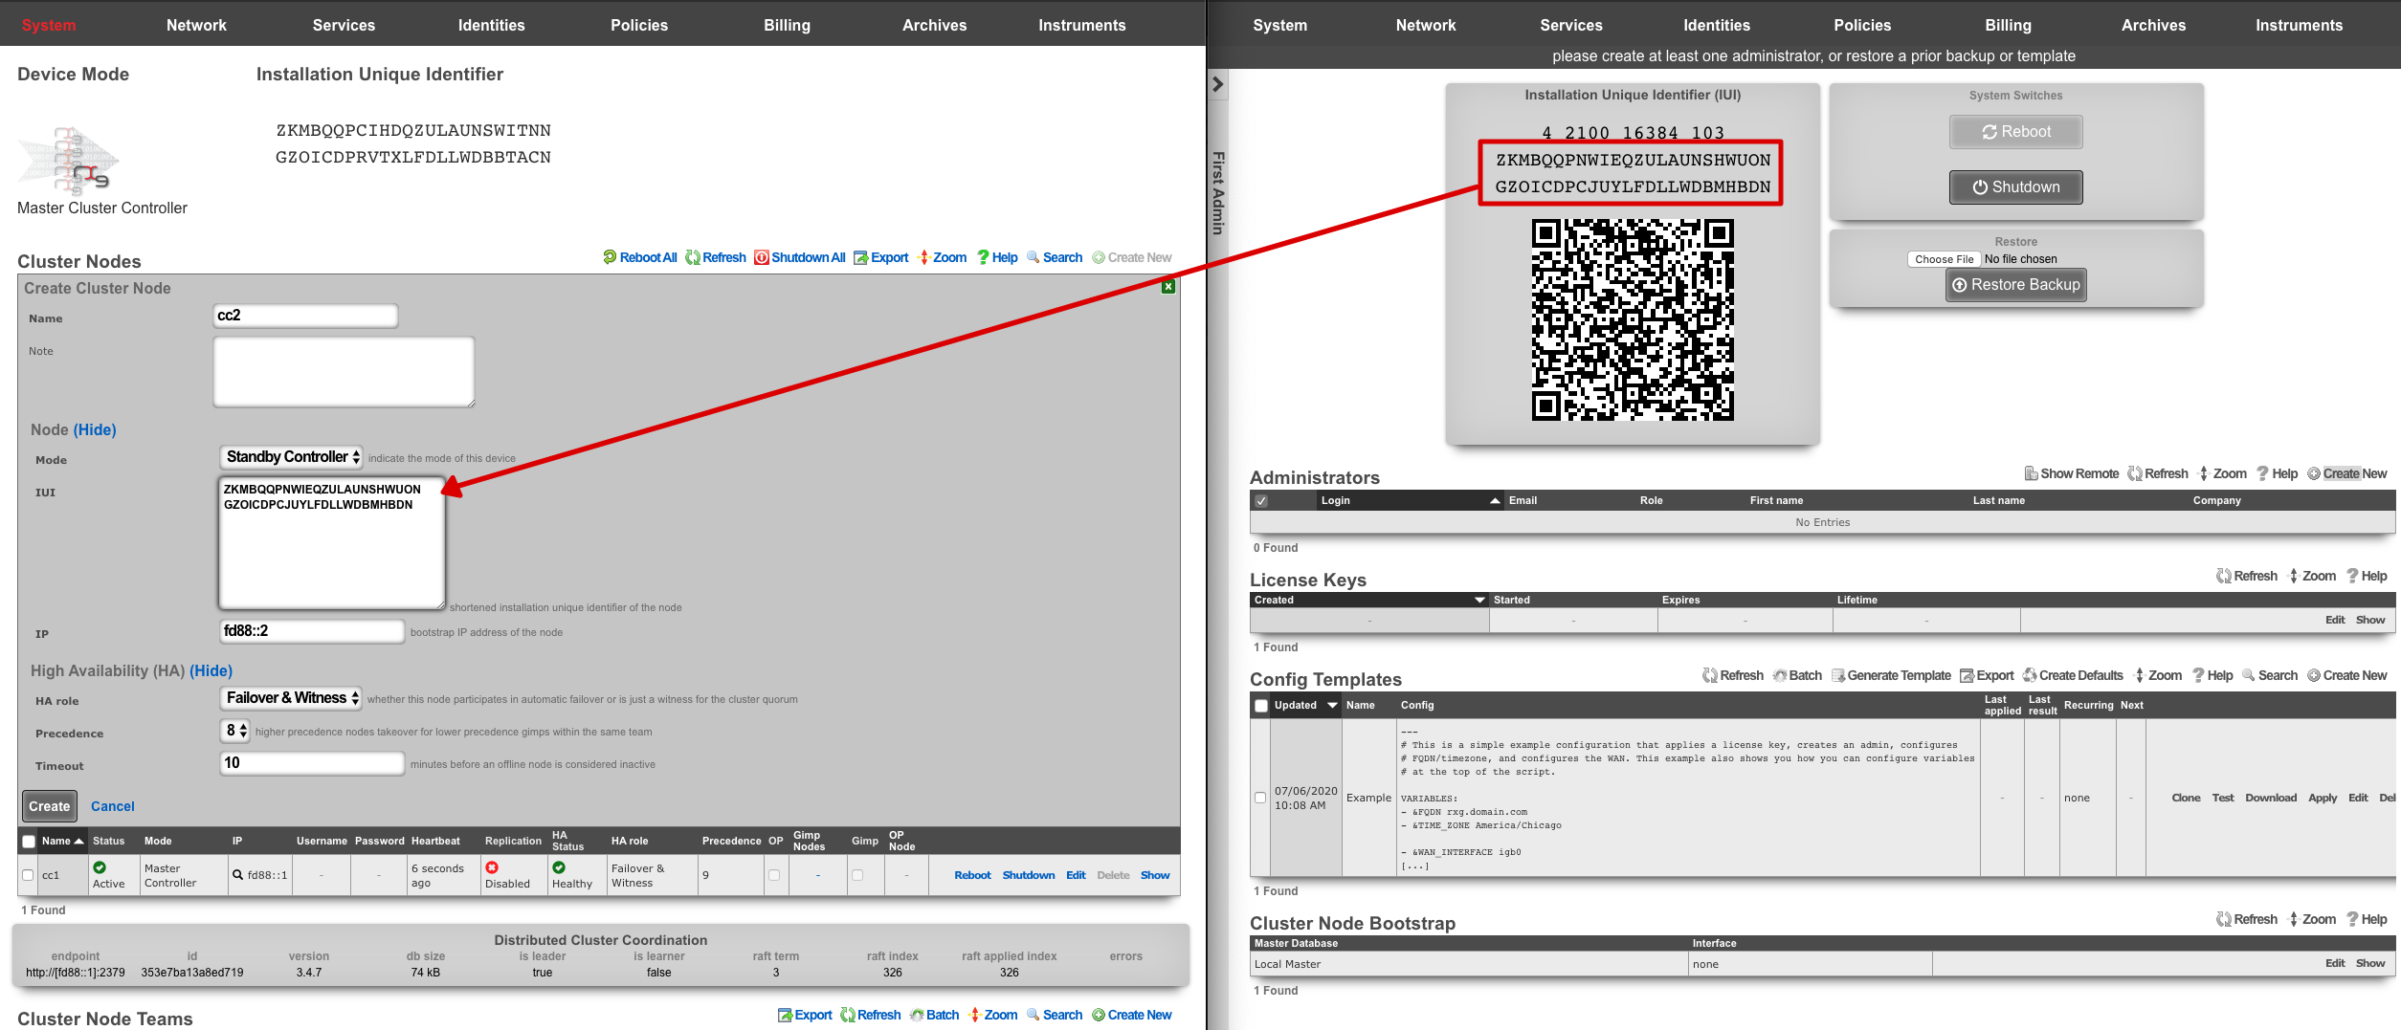Click Reboot All icon in Cluster Nodes
2401x1030 pixels.
coord(610,257)
